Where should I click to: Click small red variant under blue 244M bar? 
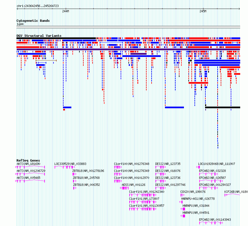64,110
